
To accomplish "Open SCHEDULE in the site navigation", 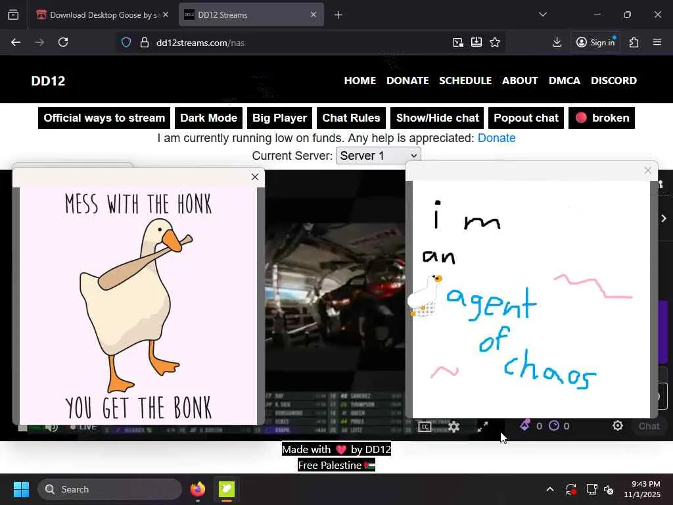I will 465,80.
